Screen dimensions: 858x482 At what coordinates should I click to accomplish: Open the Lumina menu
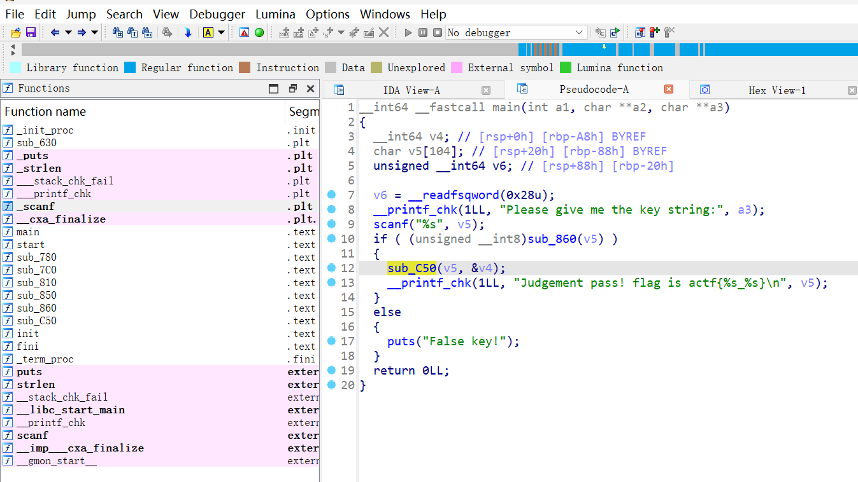(275, 14)
